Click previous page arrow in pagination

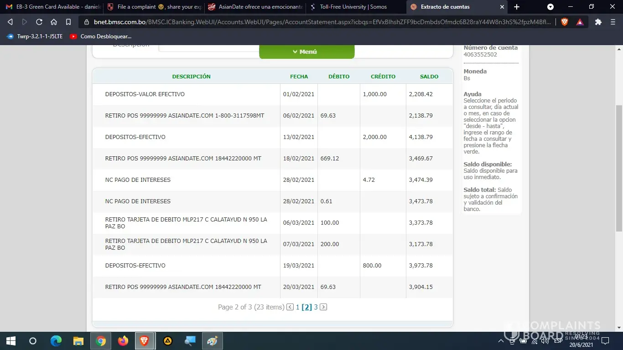[290, 307]
